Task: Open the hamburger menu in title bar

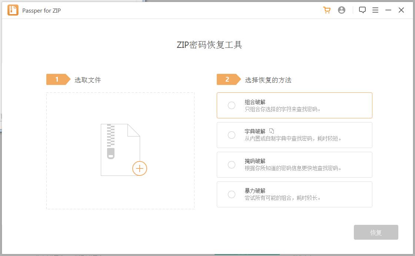Action: pos(375,10)
